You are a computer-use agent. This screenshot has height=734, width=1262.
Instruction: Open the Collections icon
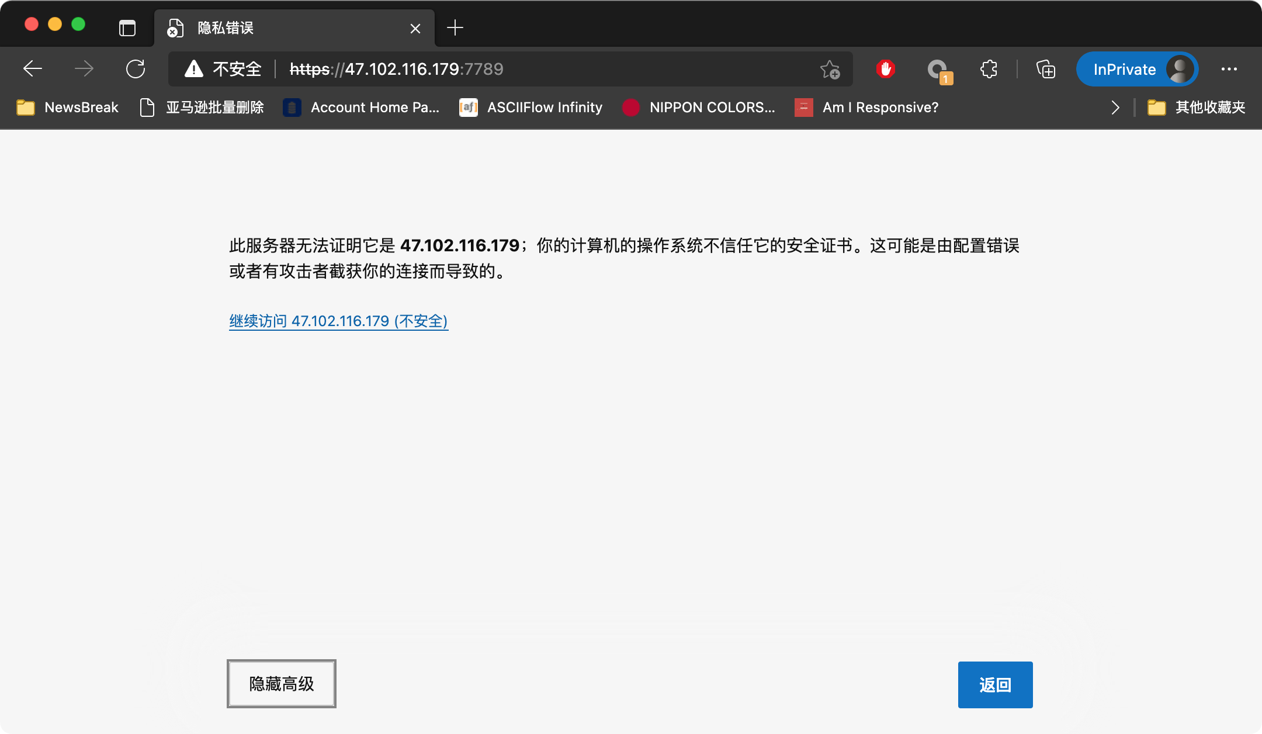coord(1046,69)
